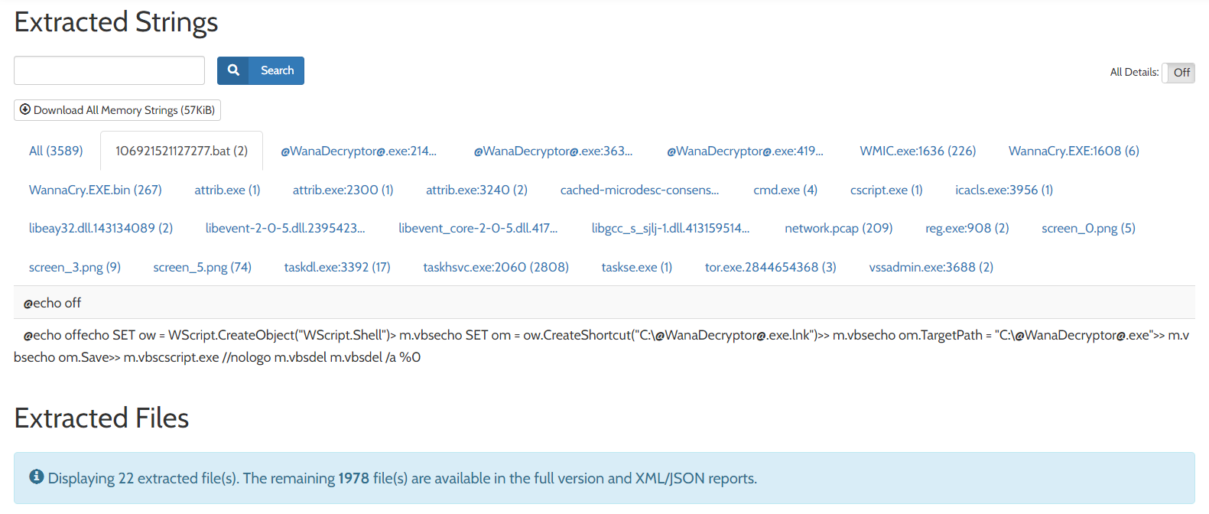
Task: Open the icacls.exe:3956 (1) tab
Action: (1004, 190)
